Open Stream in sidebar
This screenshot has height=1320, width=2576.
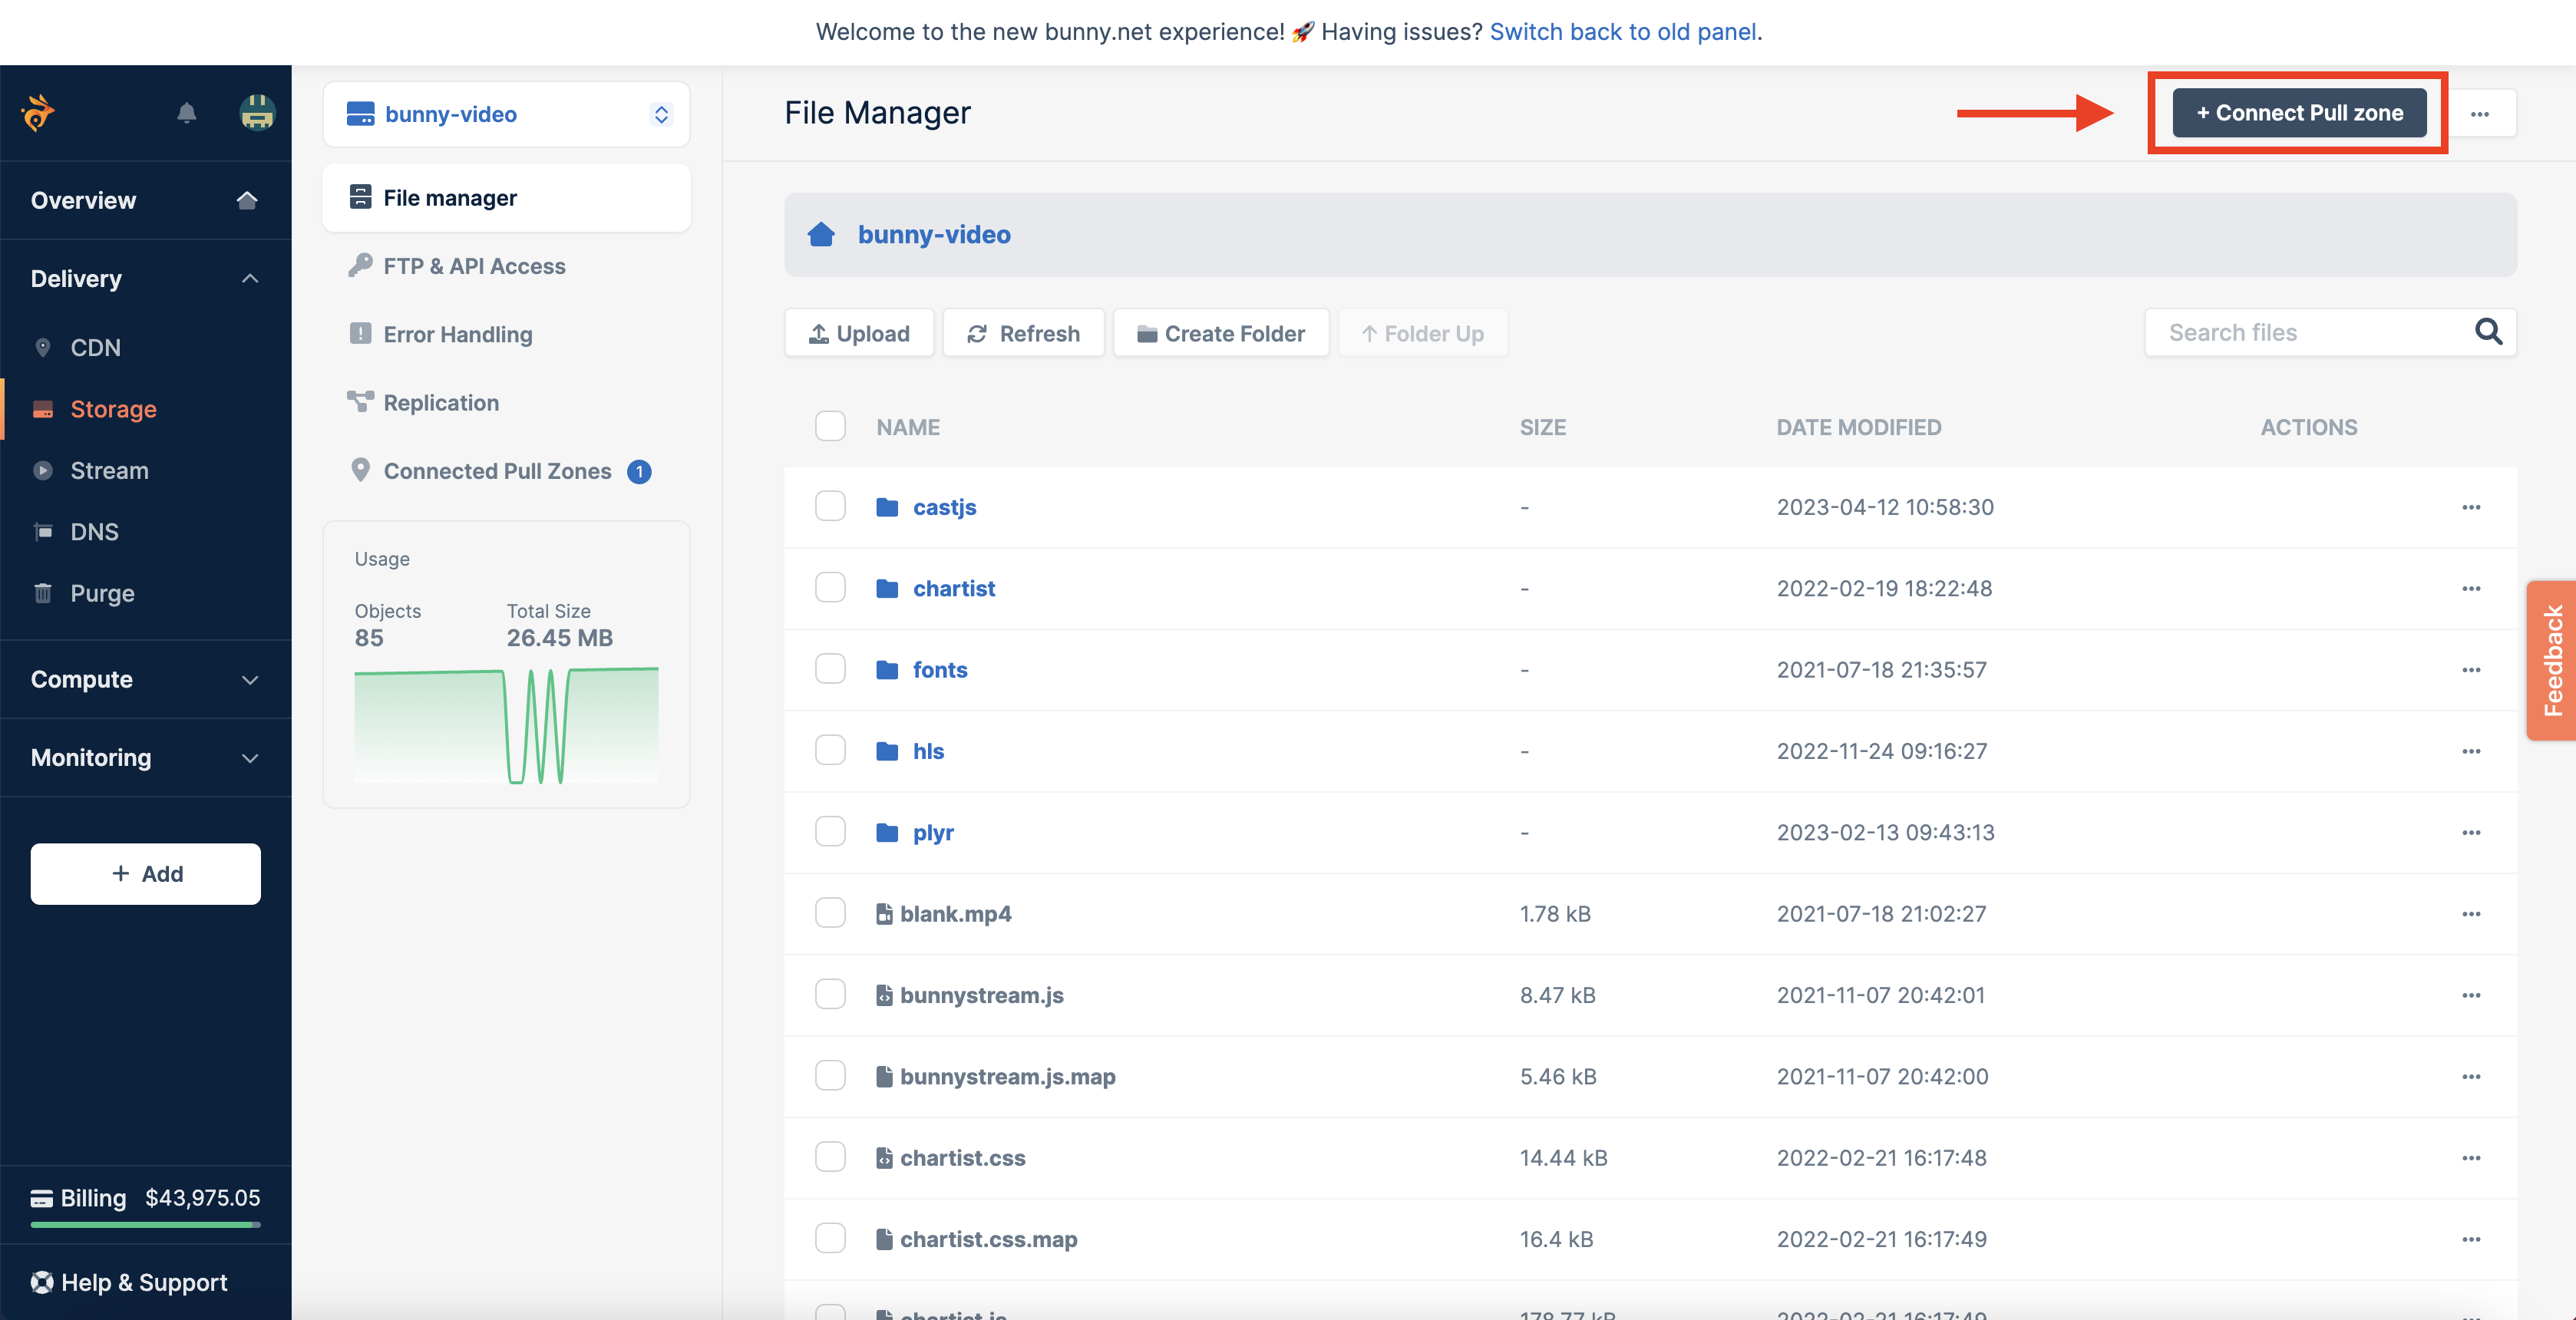tap(109, 471)
